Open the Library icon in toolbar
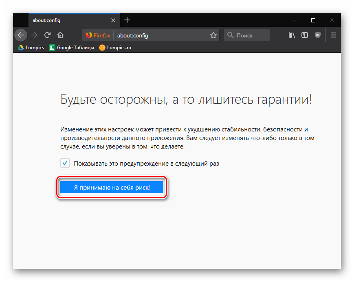The height and width of the screenshot is (282, 354). [292, 35]
